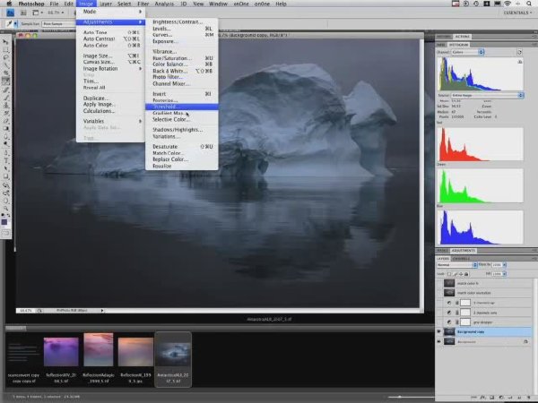Select the Move tool in the toolbox
This screenshot has width=538, height=403.
point(6,41)
